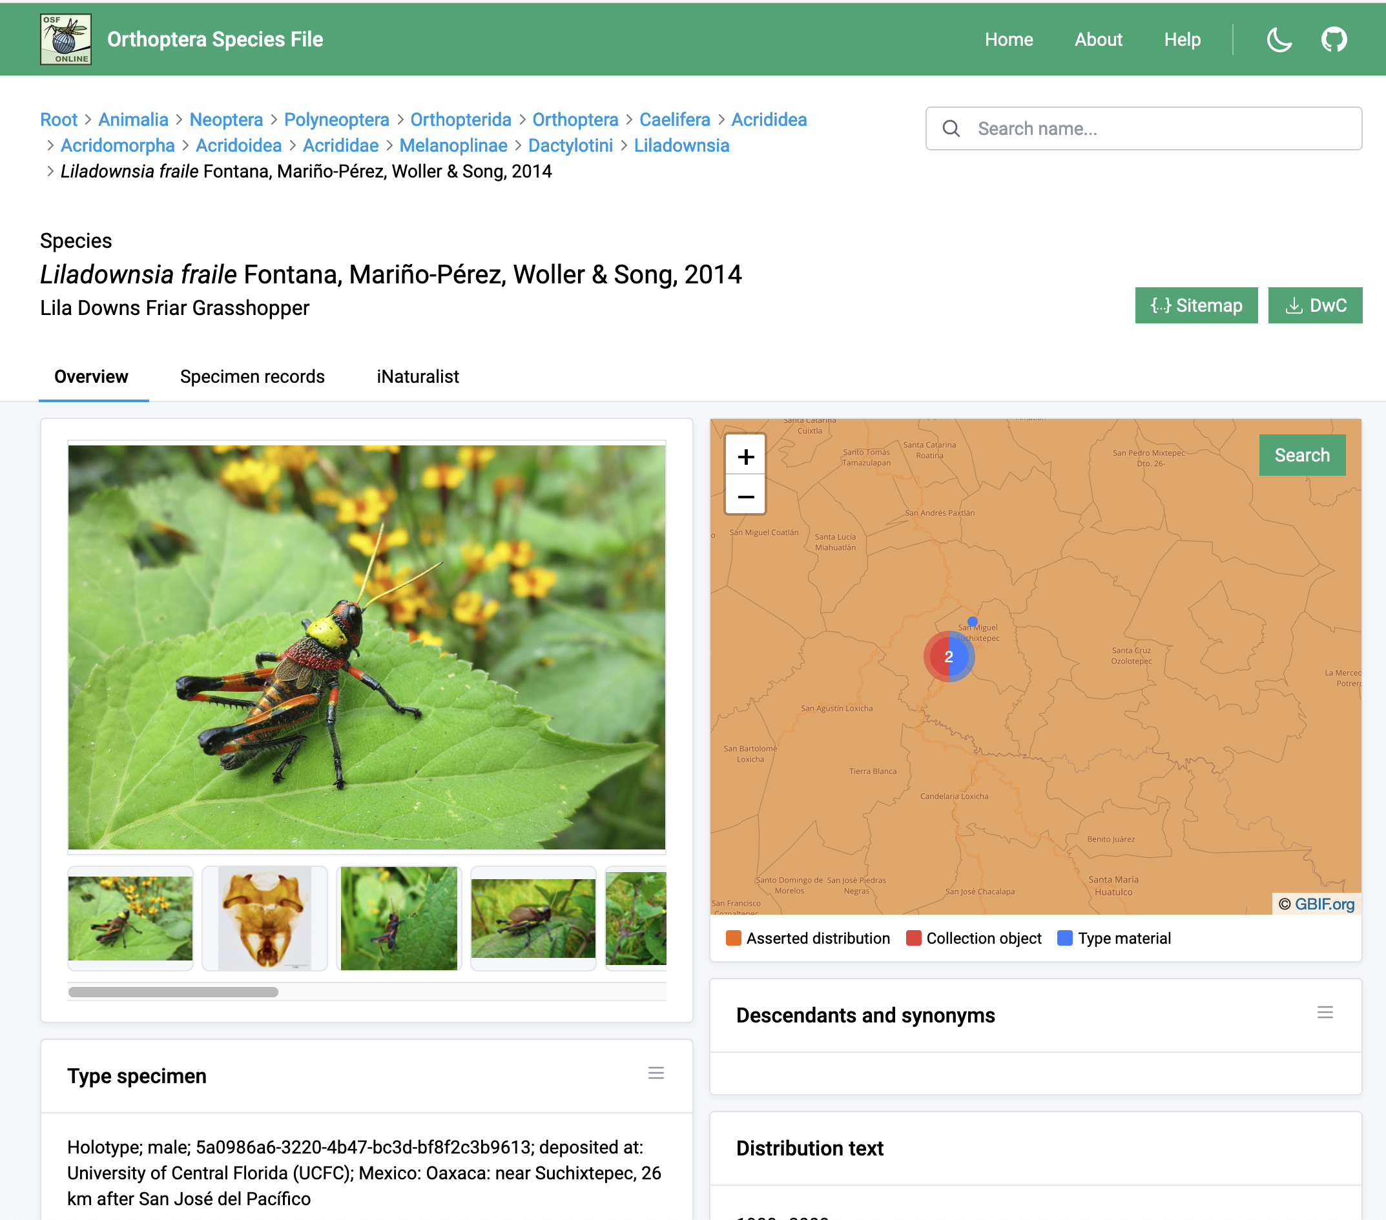Click the Sitemap button
The image size is (1386, 1220).
click(1195, 305)
